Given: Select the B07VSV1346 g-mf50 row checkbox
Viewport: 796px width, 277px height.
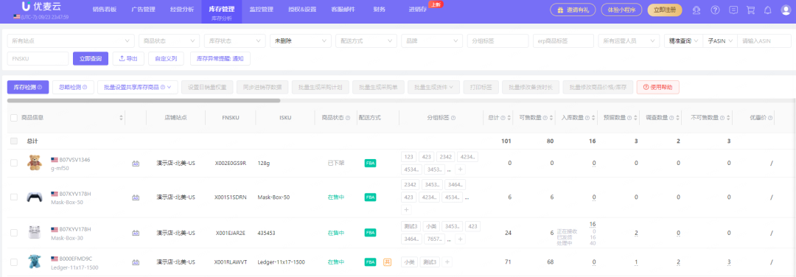Looking at the screenshot, I should click(14, 163).
